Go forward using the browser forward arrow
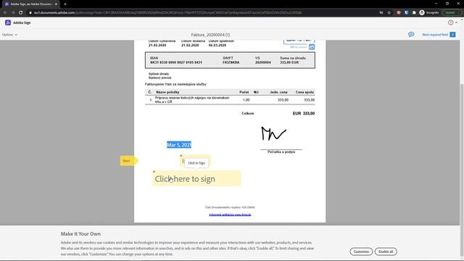The height and width of the screenshot is (261, 464). pyautogui.click(x=13, y=12)
